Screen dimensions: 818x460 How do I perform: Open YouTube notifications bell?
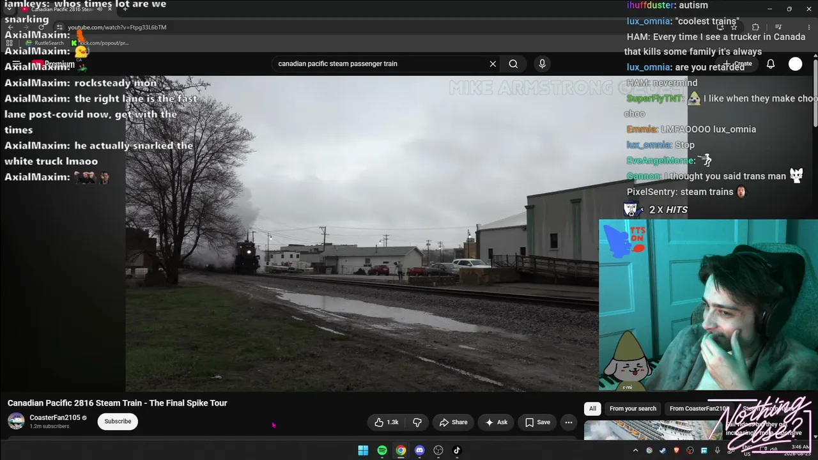point(771,64)
